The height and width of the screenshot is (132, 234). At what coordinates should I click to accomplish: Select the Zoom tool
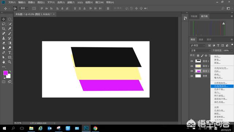point(10,62)
